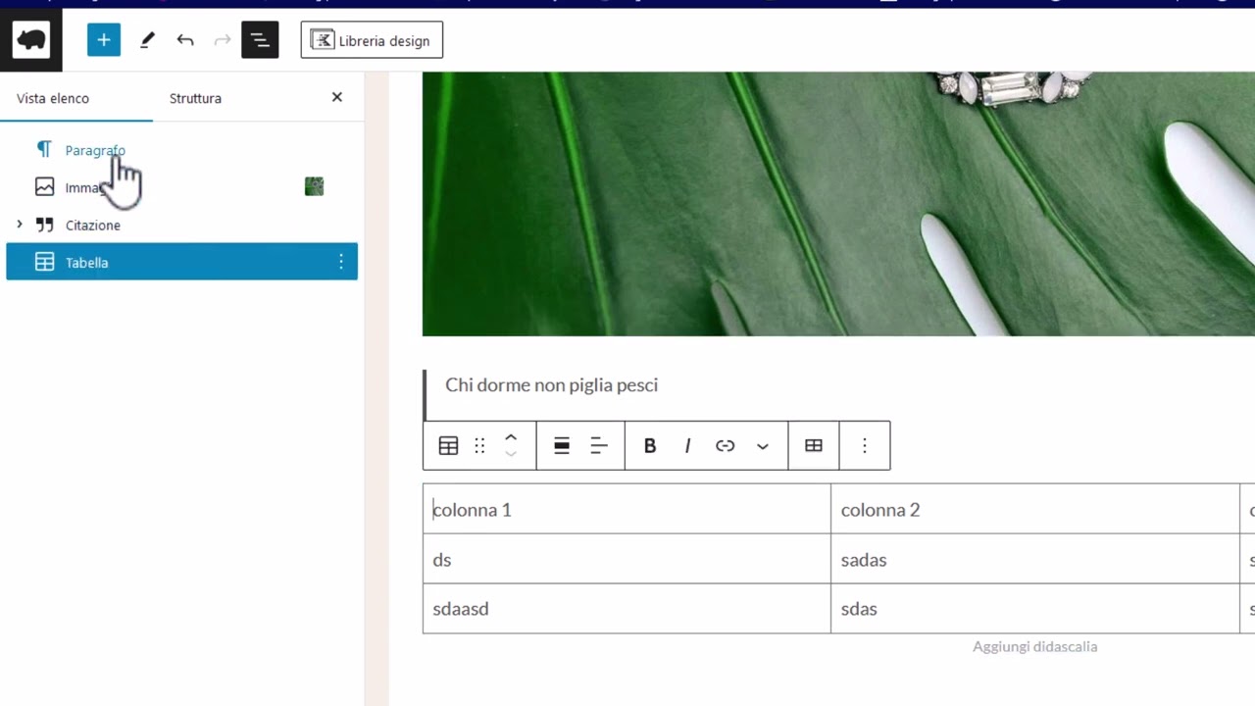Open the Tabella block options menu
The height and width of the screenshot is (706, 1255).
(x=340, y=262)
